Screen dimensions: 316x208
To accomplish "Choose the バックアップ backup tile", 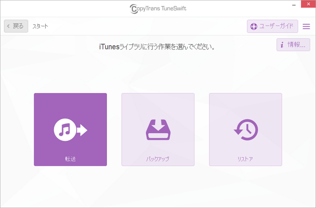I will coord(158,130).
